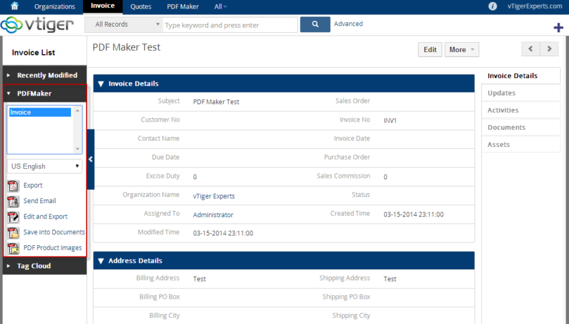Image resolution: width=569 pixels, height=324 pixels.
Task: Open the All Records dropdown
Action: point(124,25)
